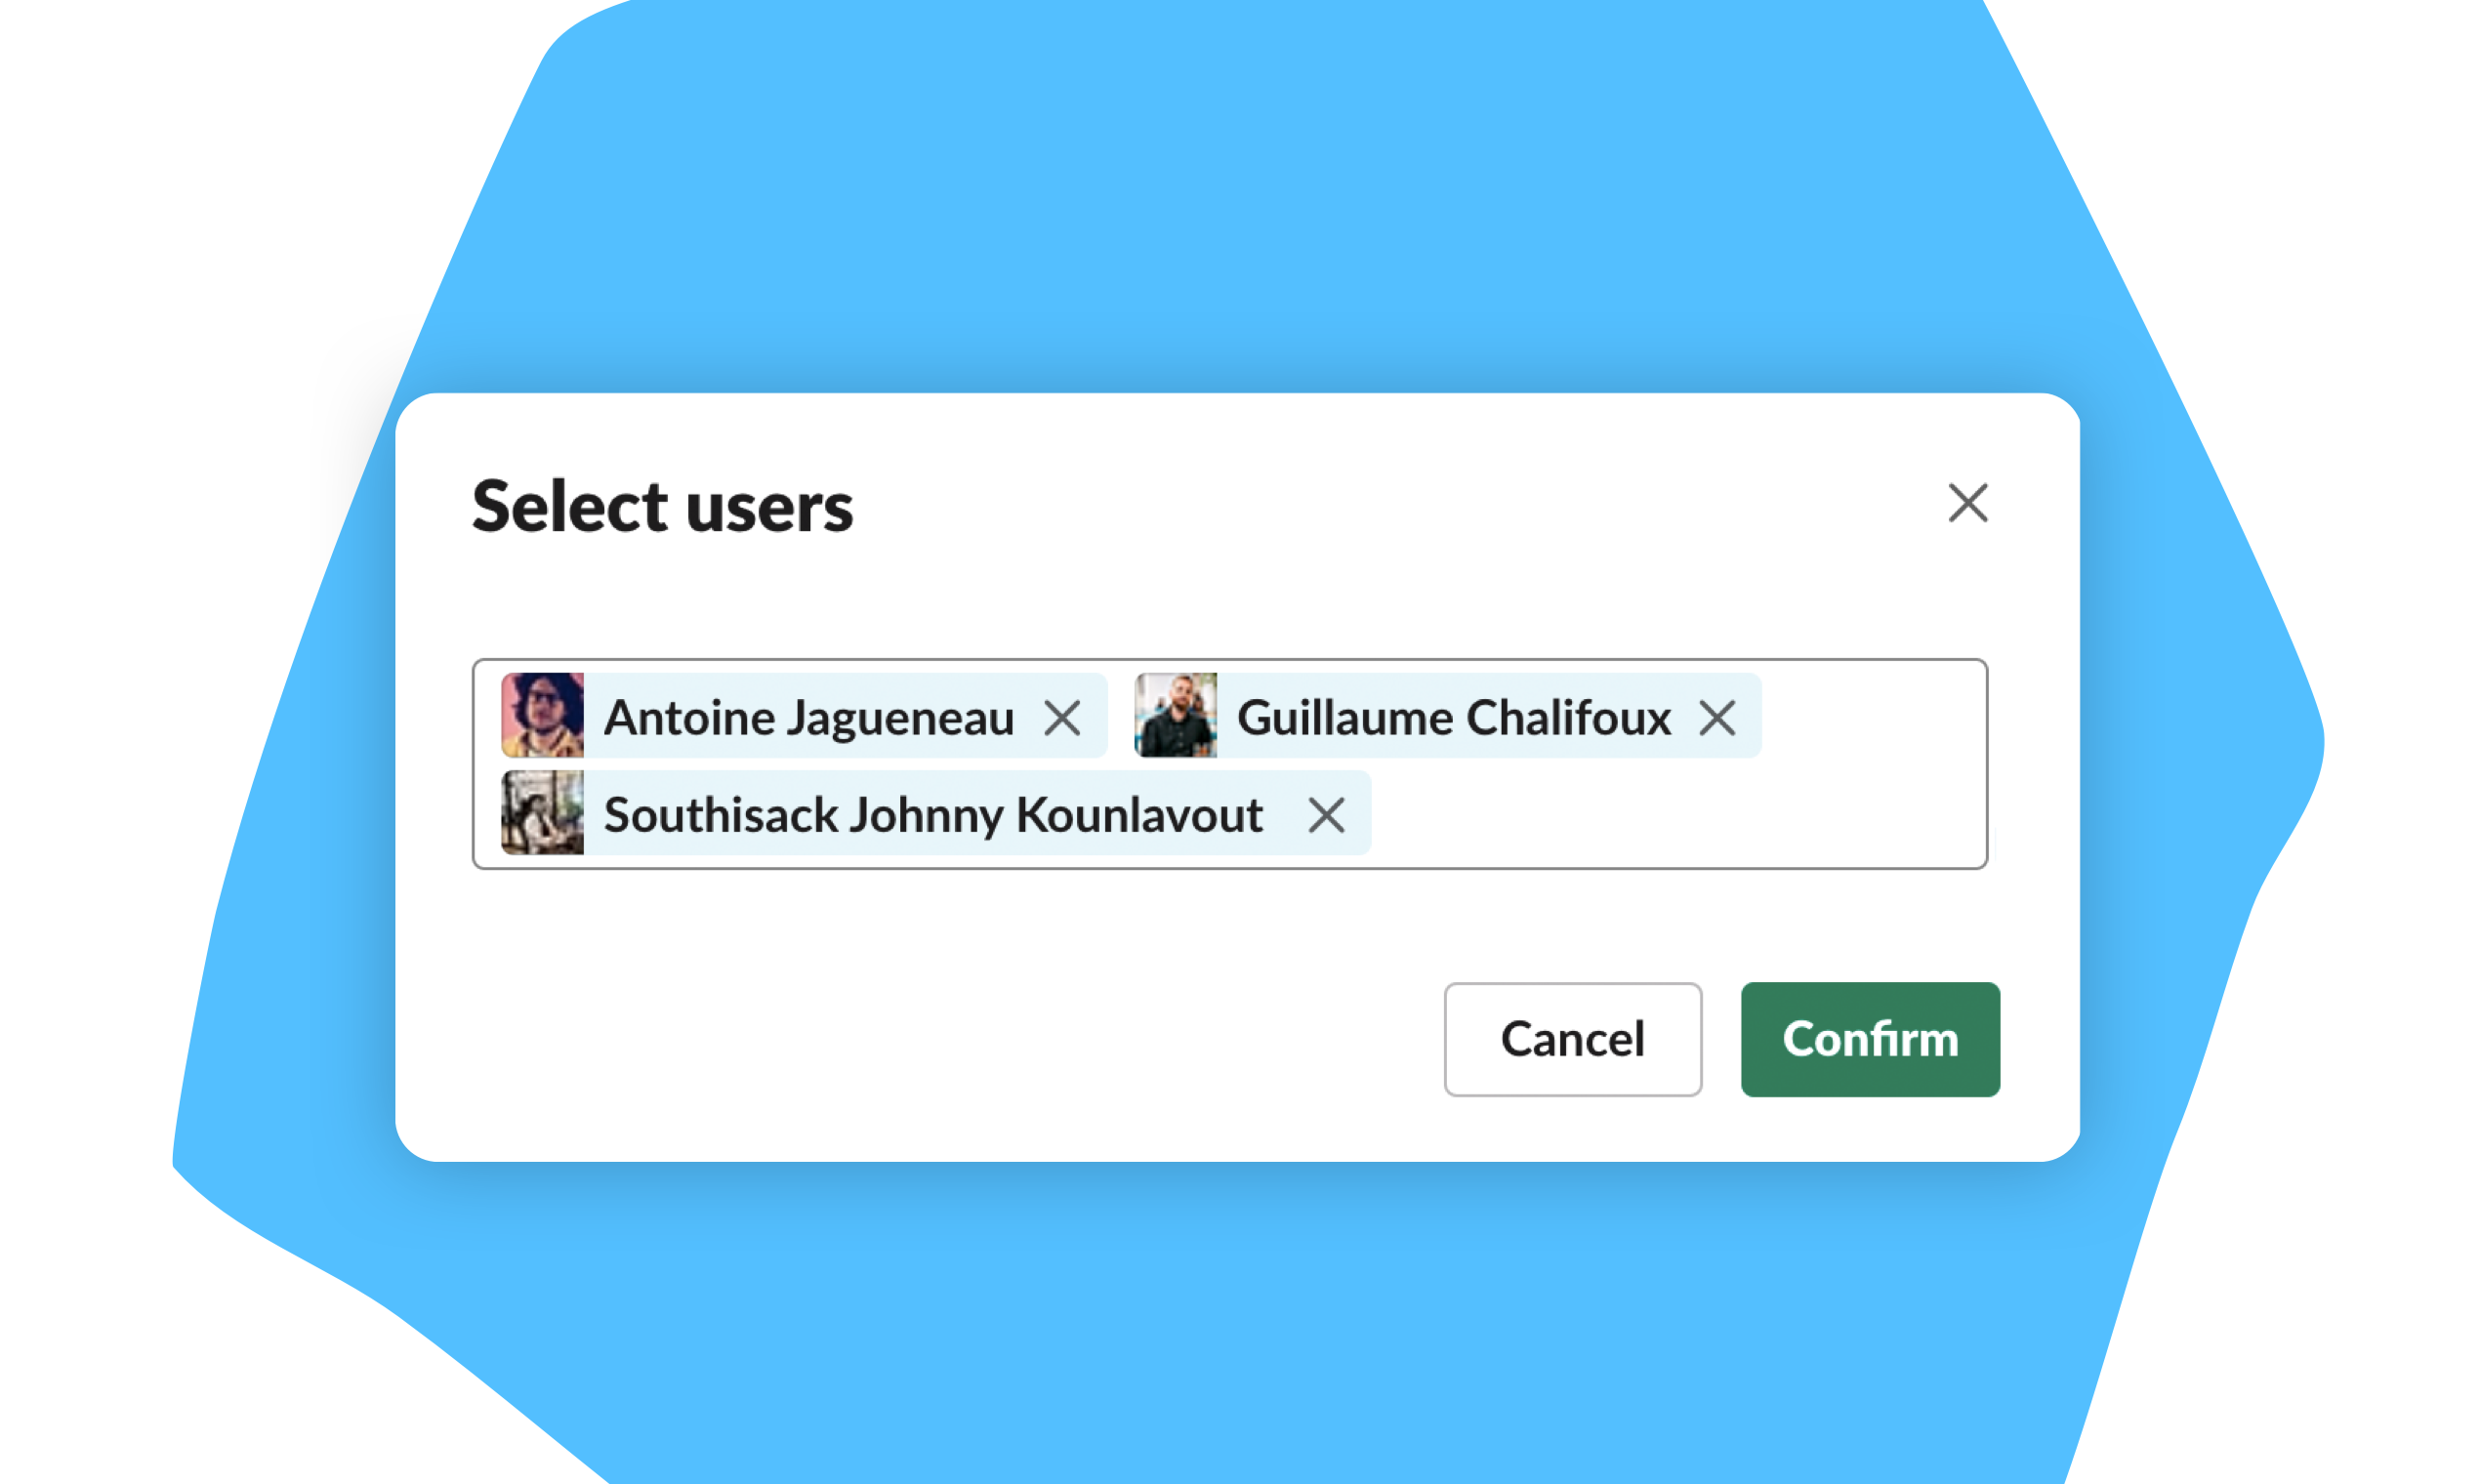Screen dimensions: 2480x1484
Task: Deselect Antoine Jagueneau from the chosen users
Action: (x=1064, y=716)
